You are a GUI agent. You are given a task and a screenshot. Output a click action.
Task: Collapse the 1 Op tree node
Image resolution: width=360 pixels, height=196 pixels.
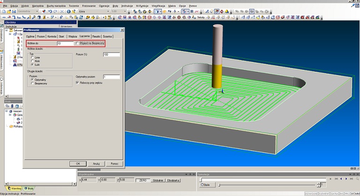tap(10, 34)
